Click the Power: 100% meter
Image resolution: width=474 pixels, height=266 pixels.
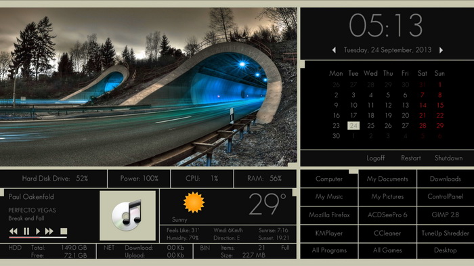click(139, 179)
